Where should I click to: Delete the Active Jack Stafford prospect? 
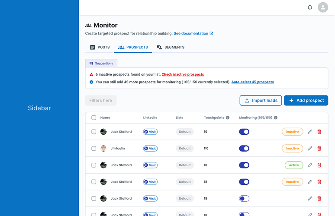tap(319, 165)
